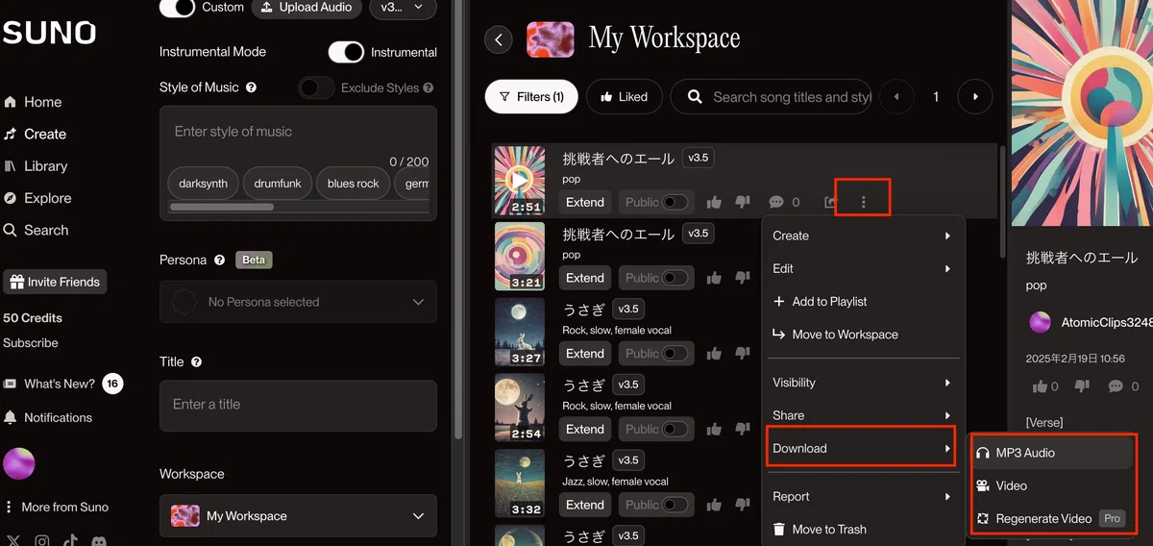Like the 3:27 うさぎ song
This screenshot has width=1153, height=546.
click(x=714, y=354)
